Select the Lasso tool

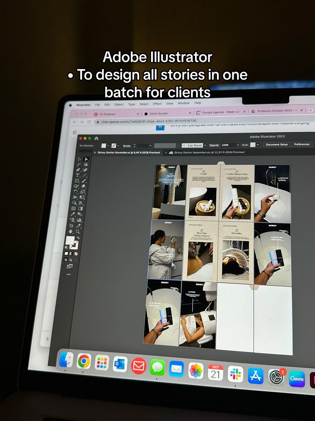point(86,165)
